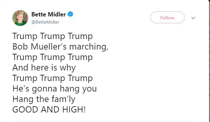Click the blue verified checkmark badge
The image size is (210, 122).
[x=70, y=14]
